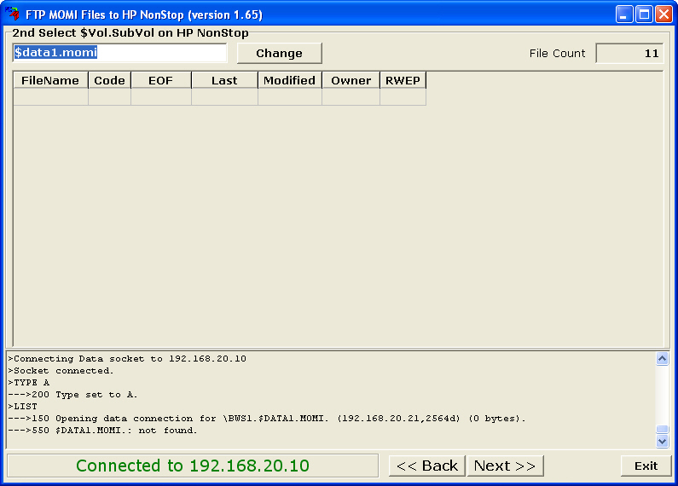This screenshot has width=678, height=486.
Task: Click log line '--->200 Type set to A.'
Action: tap(72, 394)
